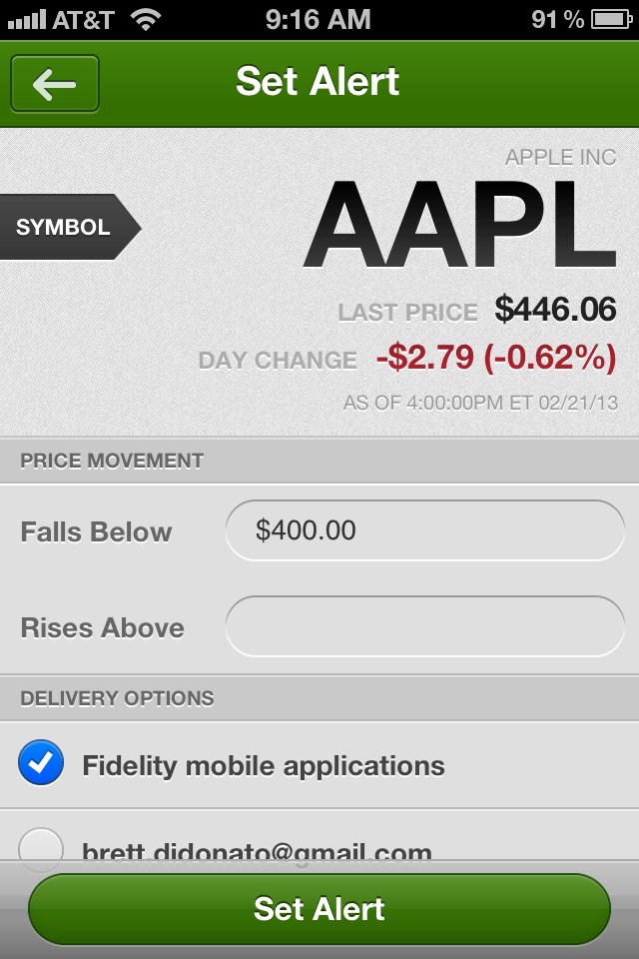Viewport: 639px width, 959px height.
Task: Check the Fidelity mobile applications checkbox
Action: 41,765
